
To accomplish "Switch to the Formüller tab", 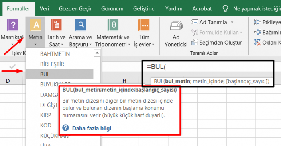I will [x=18, y=8].
